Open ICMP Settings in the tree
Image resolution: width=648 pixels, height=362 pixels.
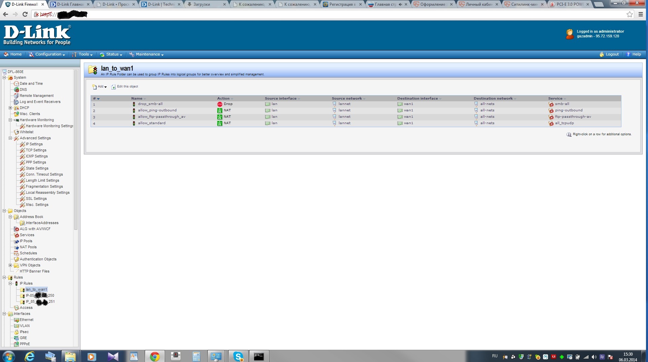click(37, 156)
